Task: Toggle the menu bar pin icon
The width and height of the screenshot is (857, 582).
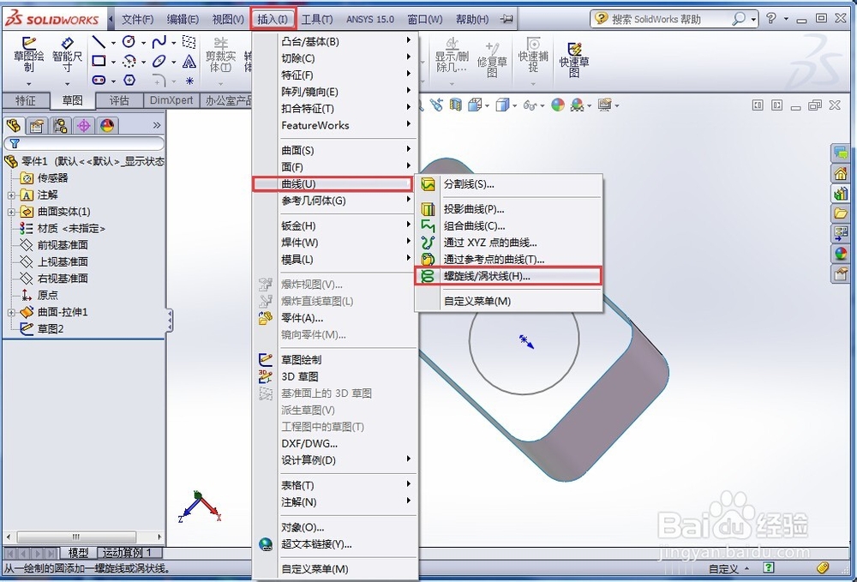Action: pyautogui.click(x=507, y=19)
